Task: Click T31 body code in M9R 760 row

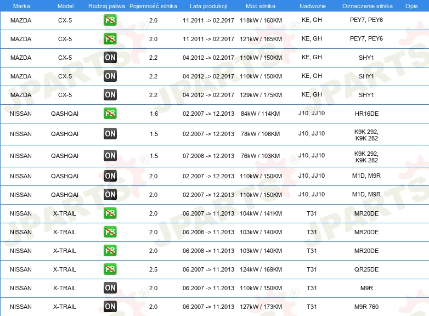Action: tap(312, 307)
